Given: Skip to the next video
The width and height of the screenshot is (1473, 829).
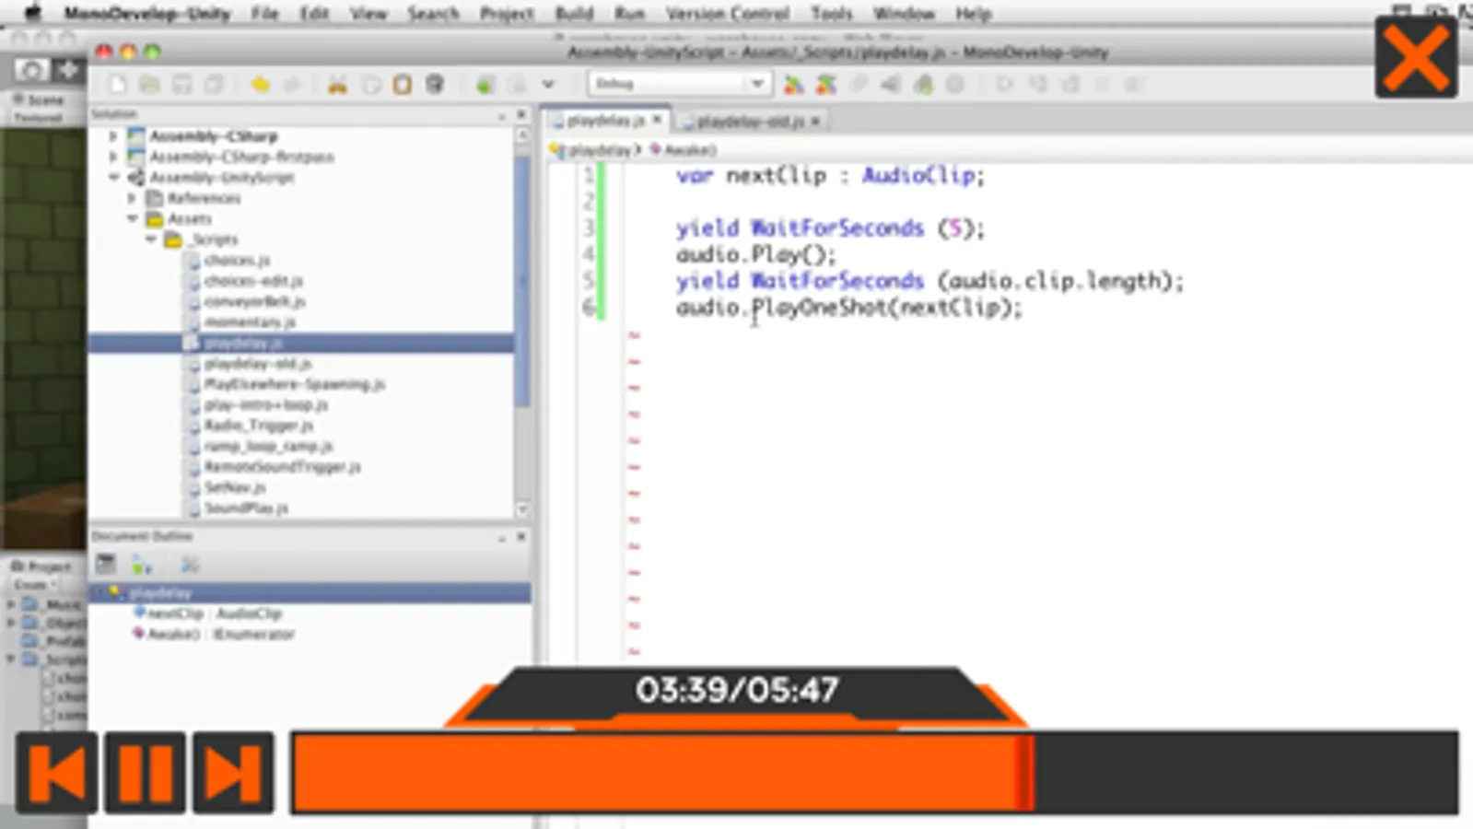Looking at the screenshot, I should tap(233, 773).
